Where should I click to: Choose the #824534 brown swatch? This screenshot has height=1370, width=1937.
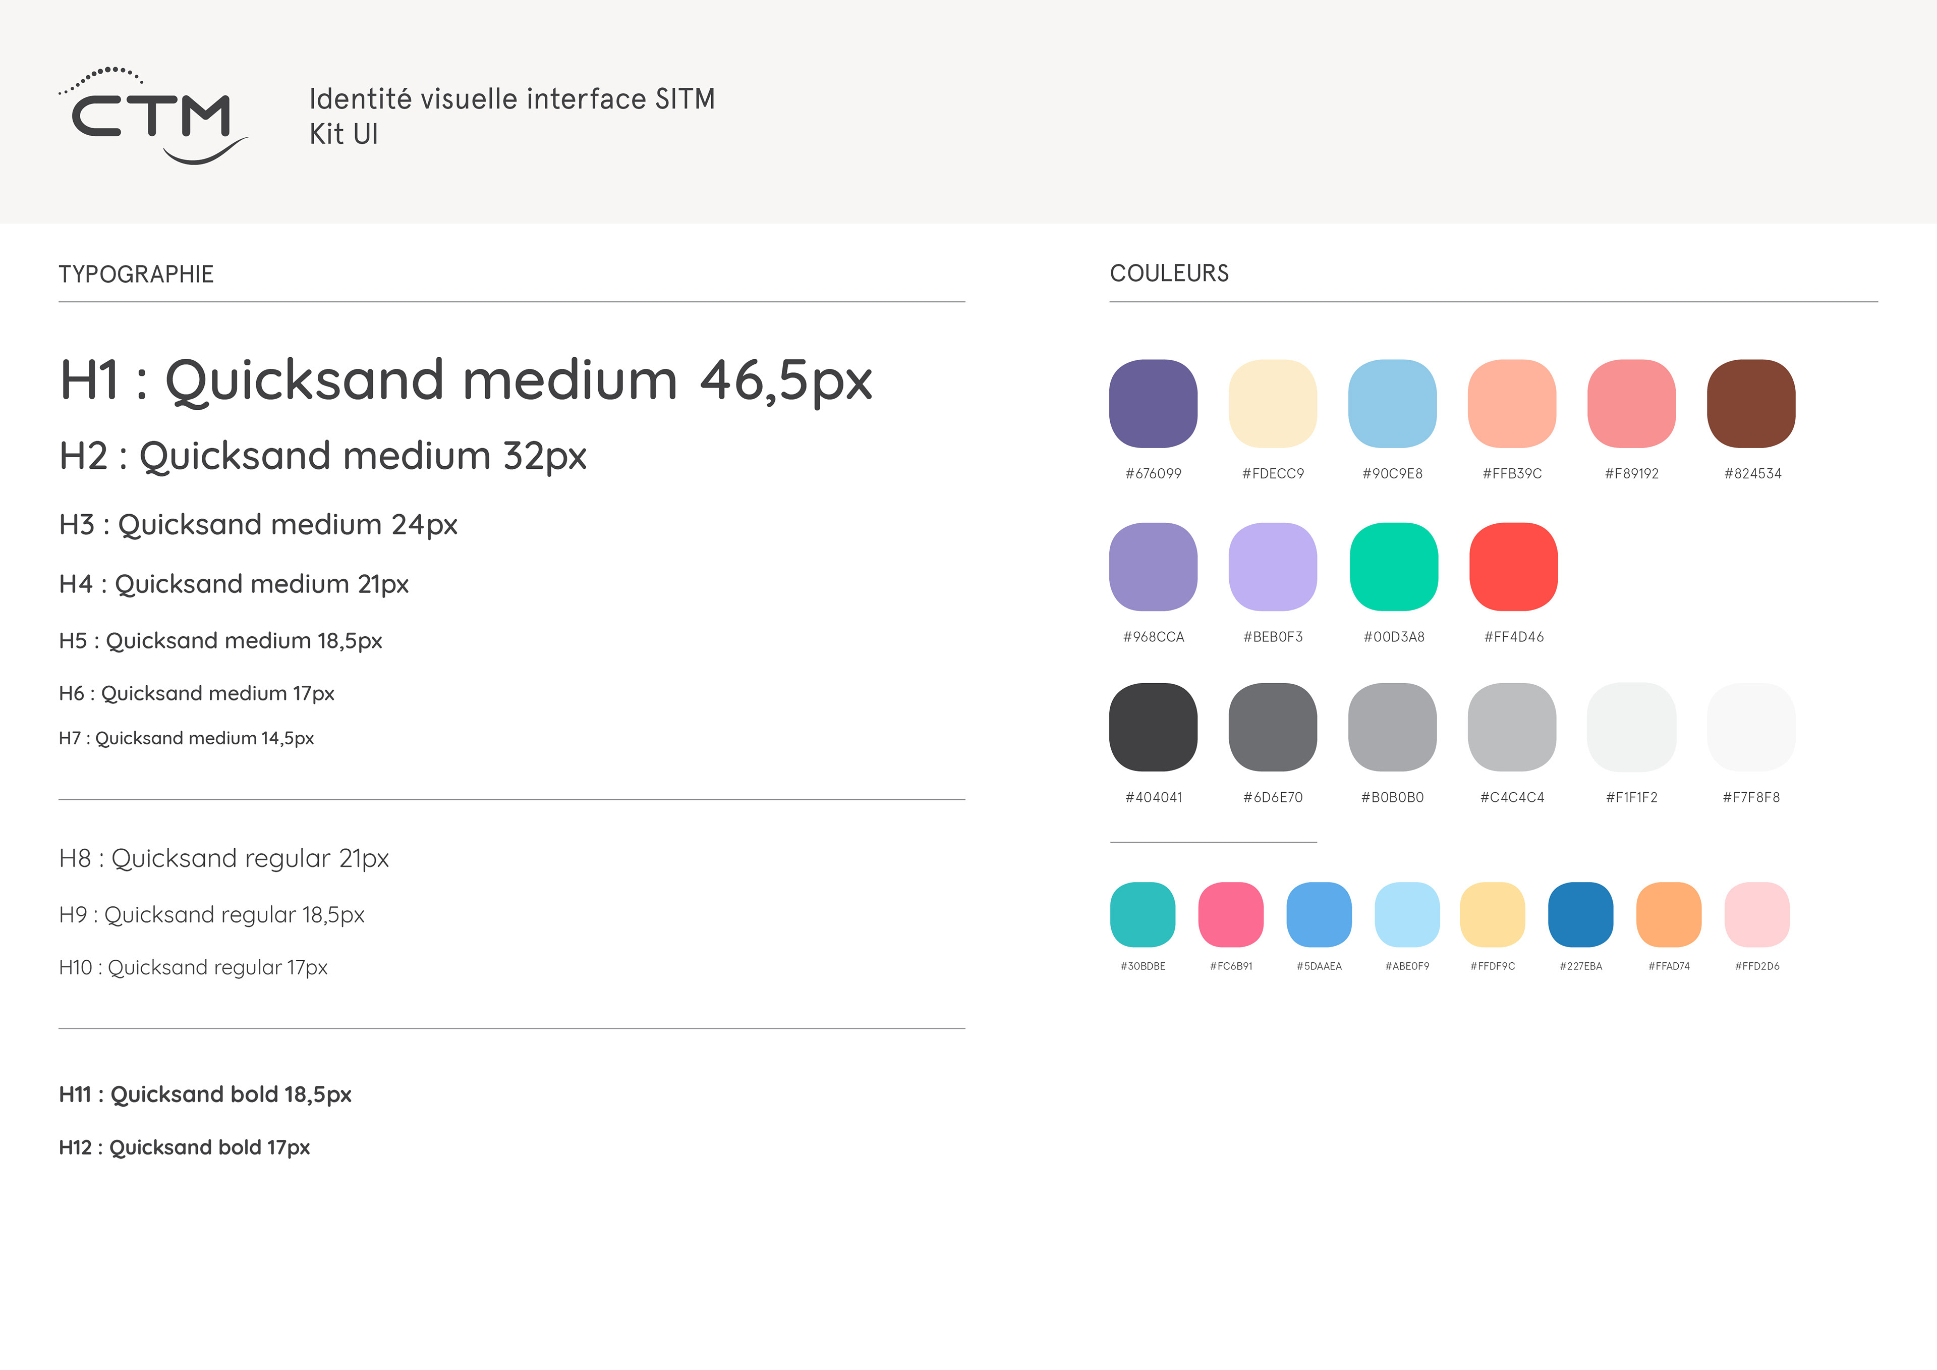tap(1751, 404)
